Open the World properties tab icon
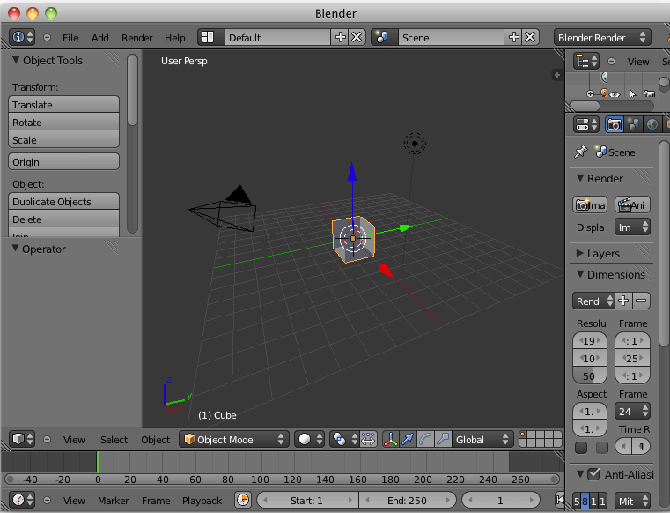Viewport: 670px width, 513px height. 652,124
